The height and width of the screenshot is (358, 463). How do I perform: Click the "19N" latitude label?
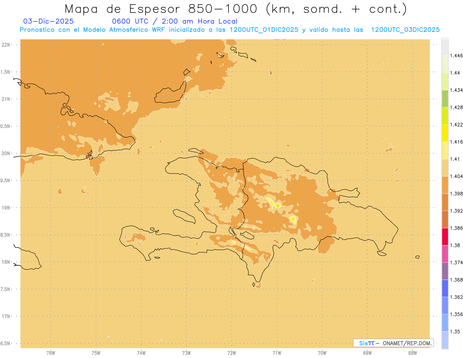coord(5,208)
